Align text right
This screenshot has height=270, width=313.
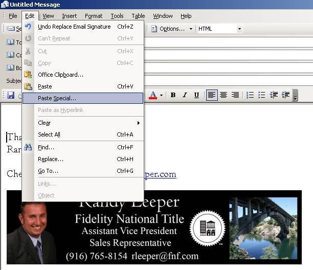click(x=235, y=95)
